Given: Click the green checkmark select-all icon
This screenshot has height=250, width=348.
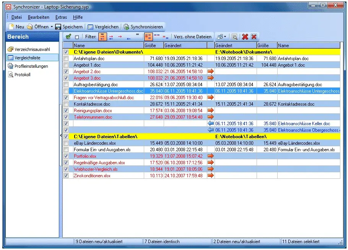Looking at the screenshot, I should [x=68, y=37].
